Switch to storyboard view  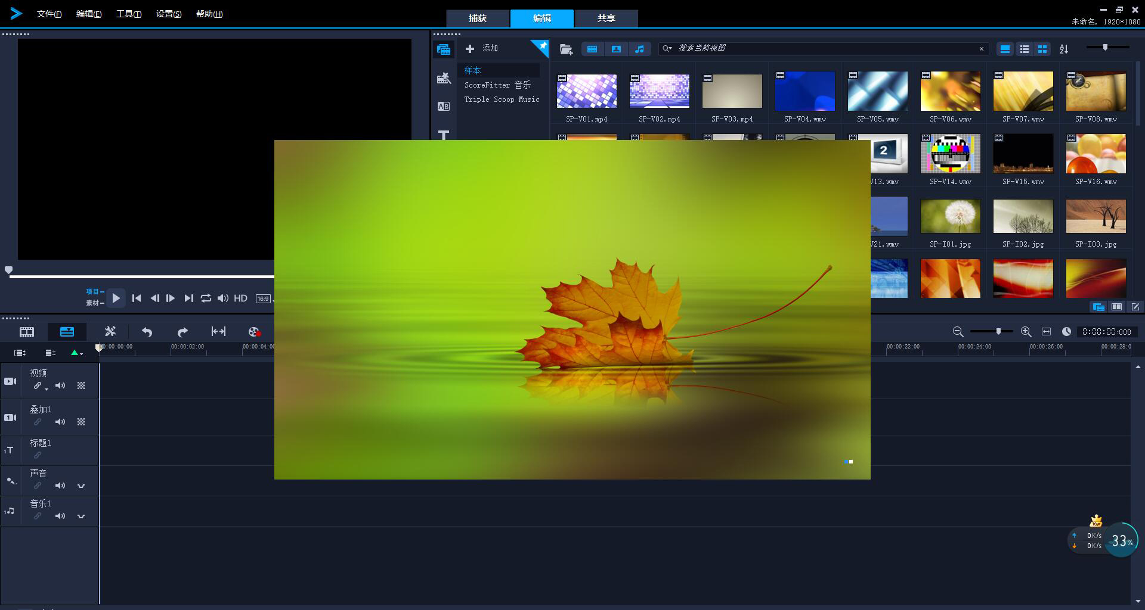point(27,332)
